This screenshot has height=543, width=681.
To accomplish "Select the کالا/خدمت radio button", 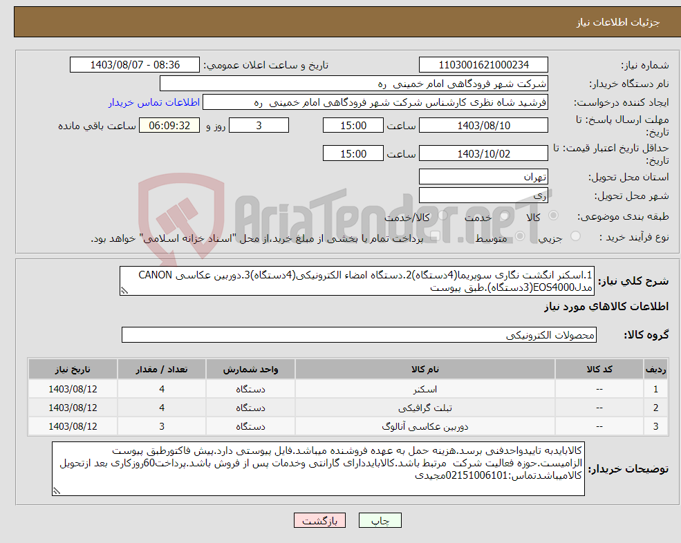I will (x=442, y=216).
